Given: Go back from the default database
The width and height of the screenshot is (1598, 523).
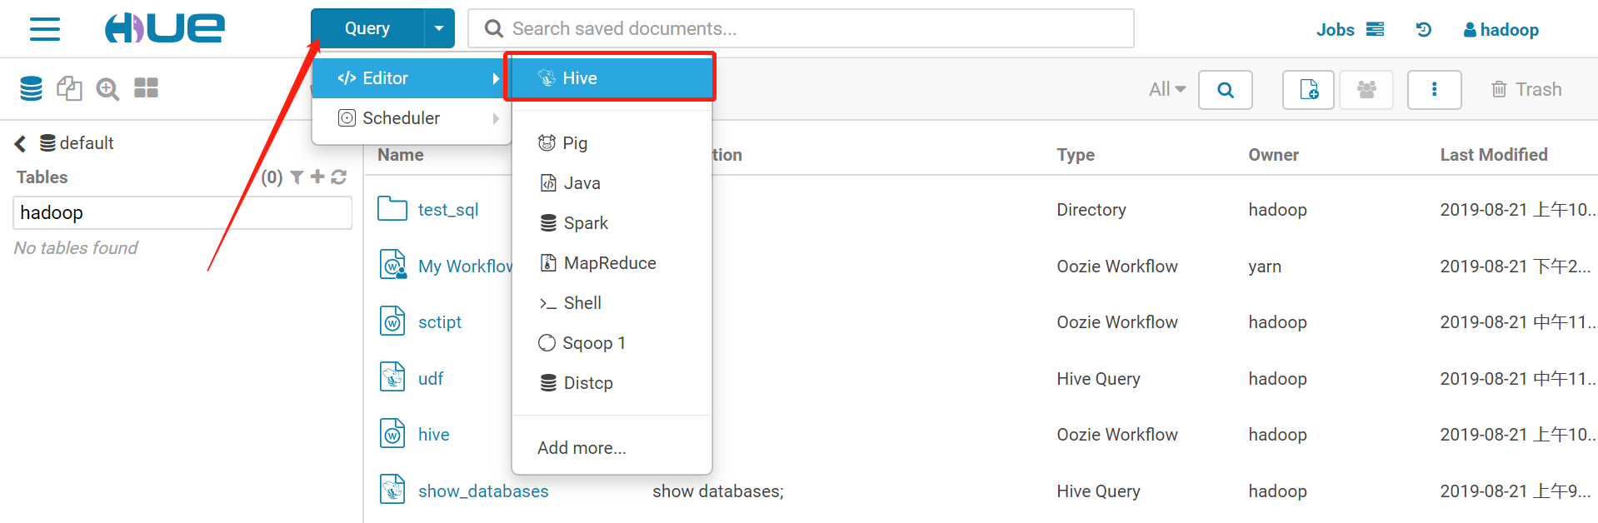Looking at the screenshot, I should pyautogui.click(x=20, y=143).
